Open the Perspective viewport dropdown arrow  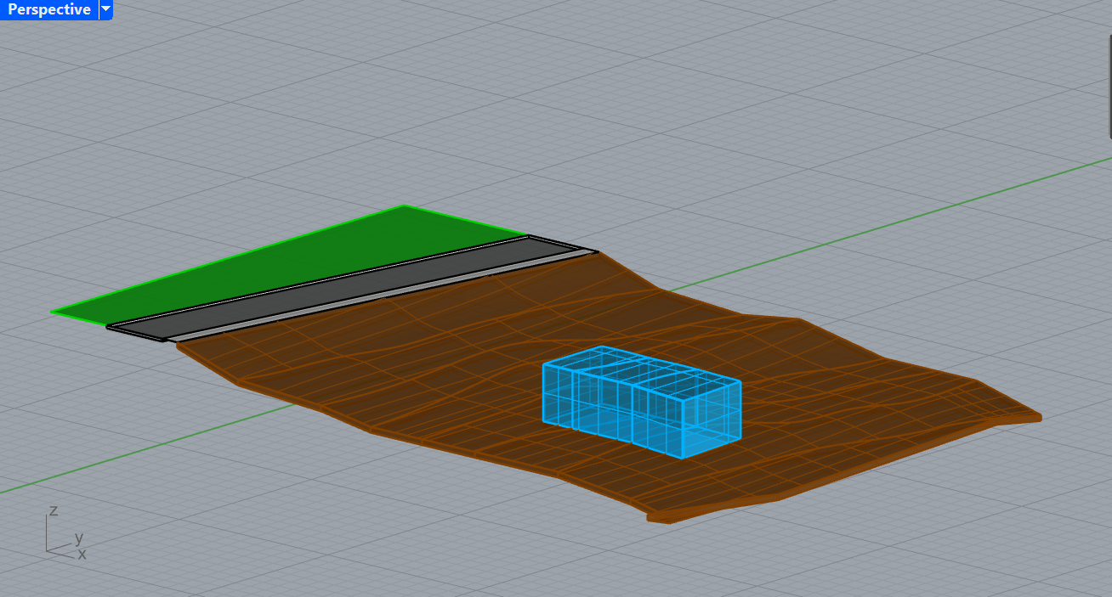105,9
